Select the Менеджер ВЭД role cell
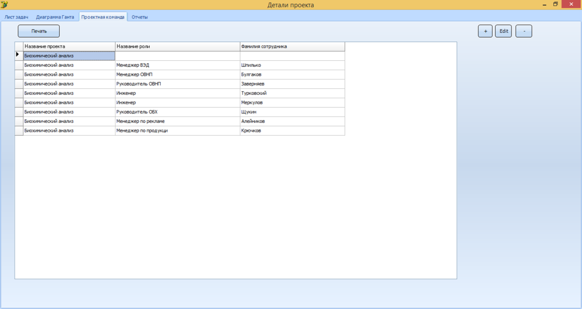Viewport: 582px width, 309px height. 177,65
